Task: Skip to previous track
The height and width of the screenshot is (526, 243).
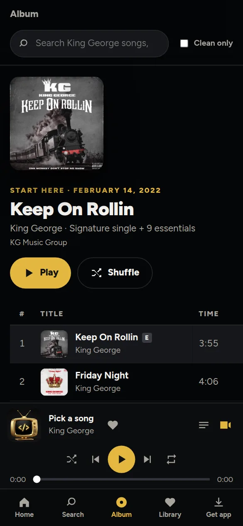Action: point(96,459)
